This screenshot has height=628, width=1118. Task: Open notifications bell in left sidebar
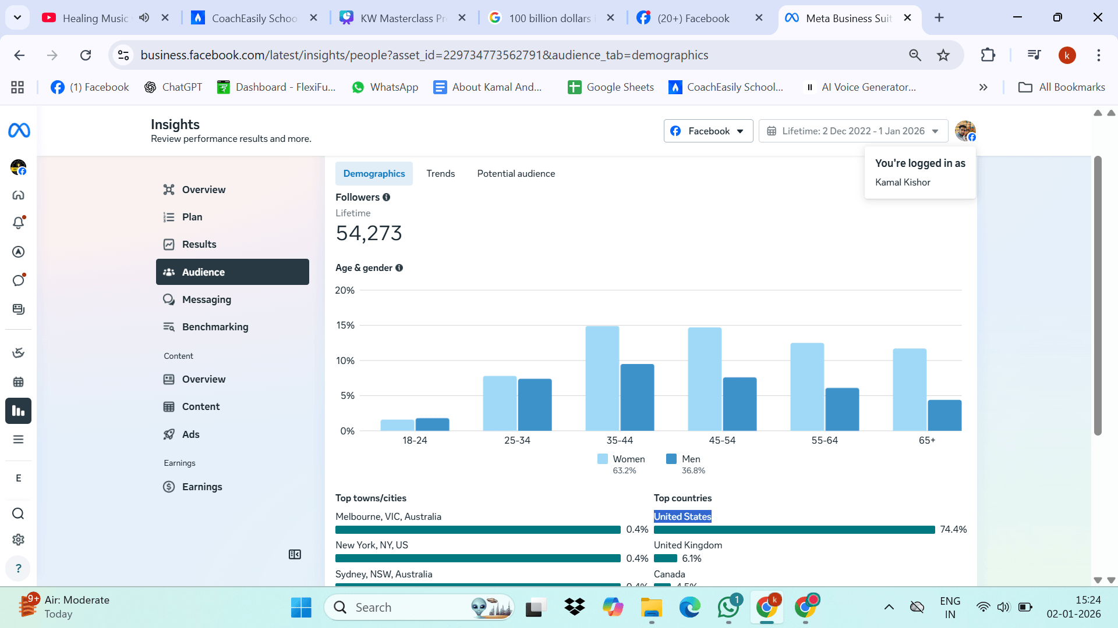(19, 223)
